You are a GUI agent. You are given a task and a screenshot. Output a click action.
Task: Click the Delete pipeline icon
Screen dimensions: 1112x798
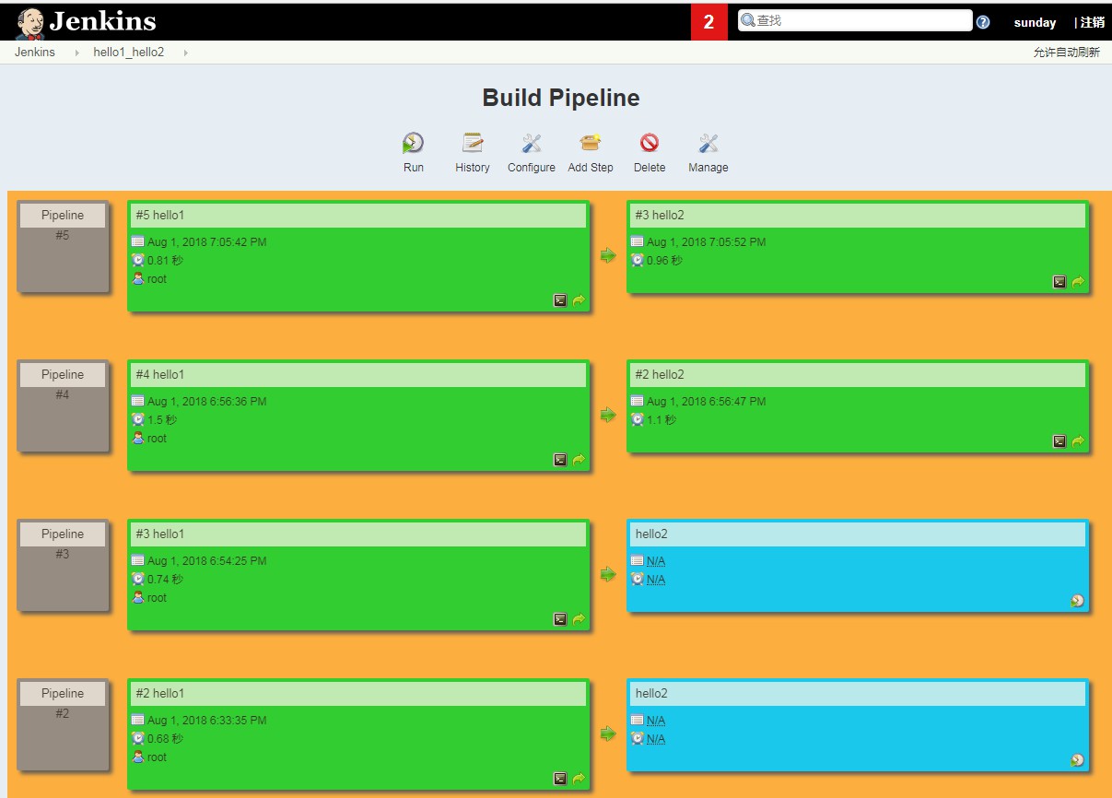coord(650,144)
